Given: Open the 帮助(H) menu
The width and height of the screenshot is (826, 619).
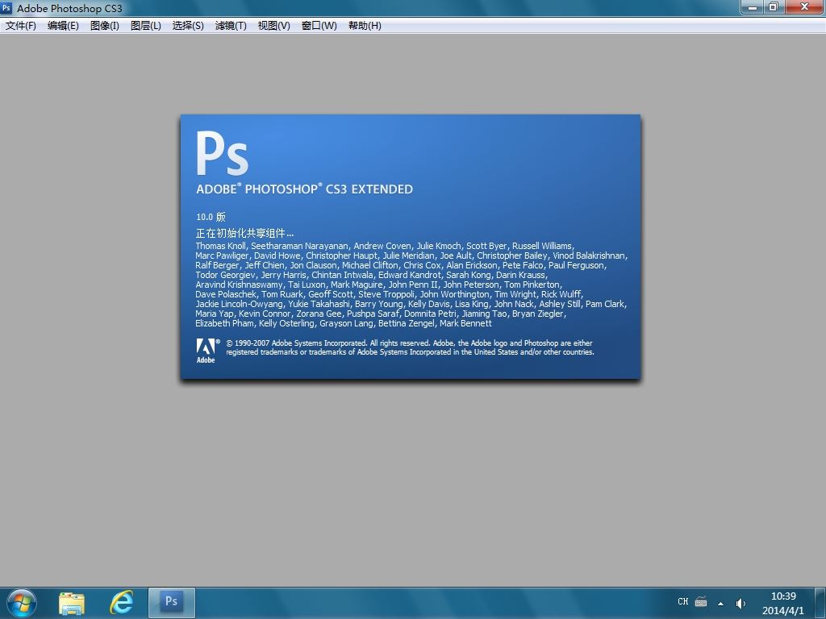Looking at the screenshot, I should point(365,25).
